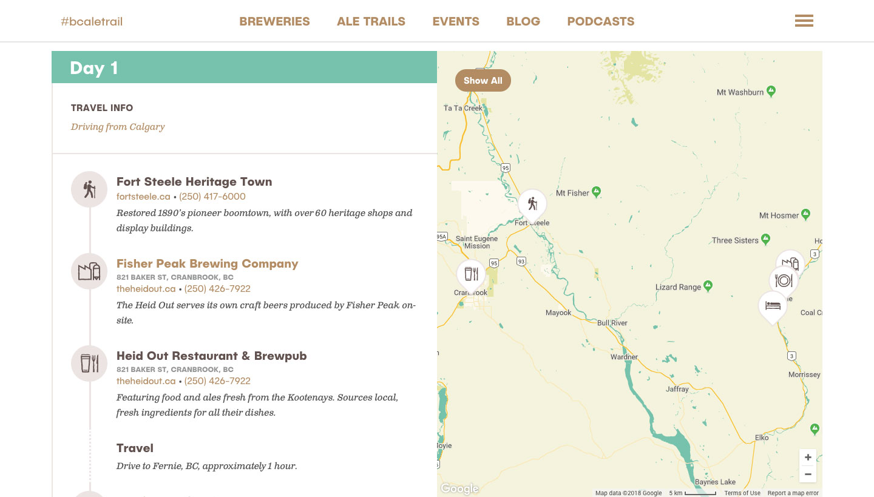Click Heid Out Restaurant & Brewpub heading
Screen dimensions: 874x497
point(211,356)
